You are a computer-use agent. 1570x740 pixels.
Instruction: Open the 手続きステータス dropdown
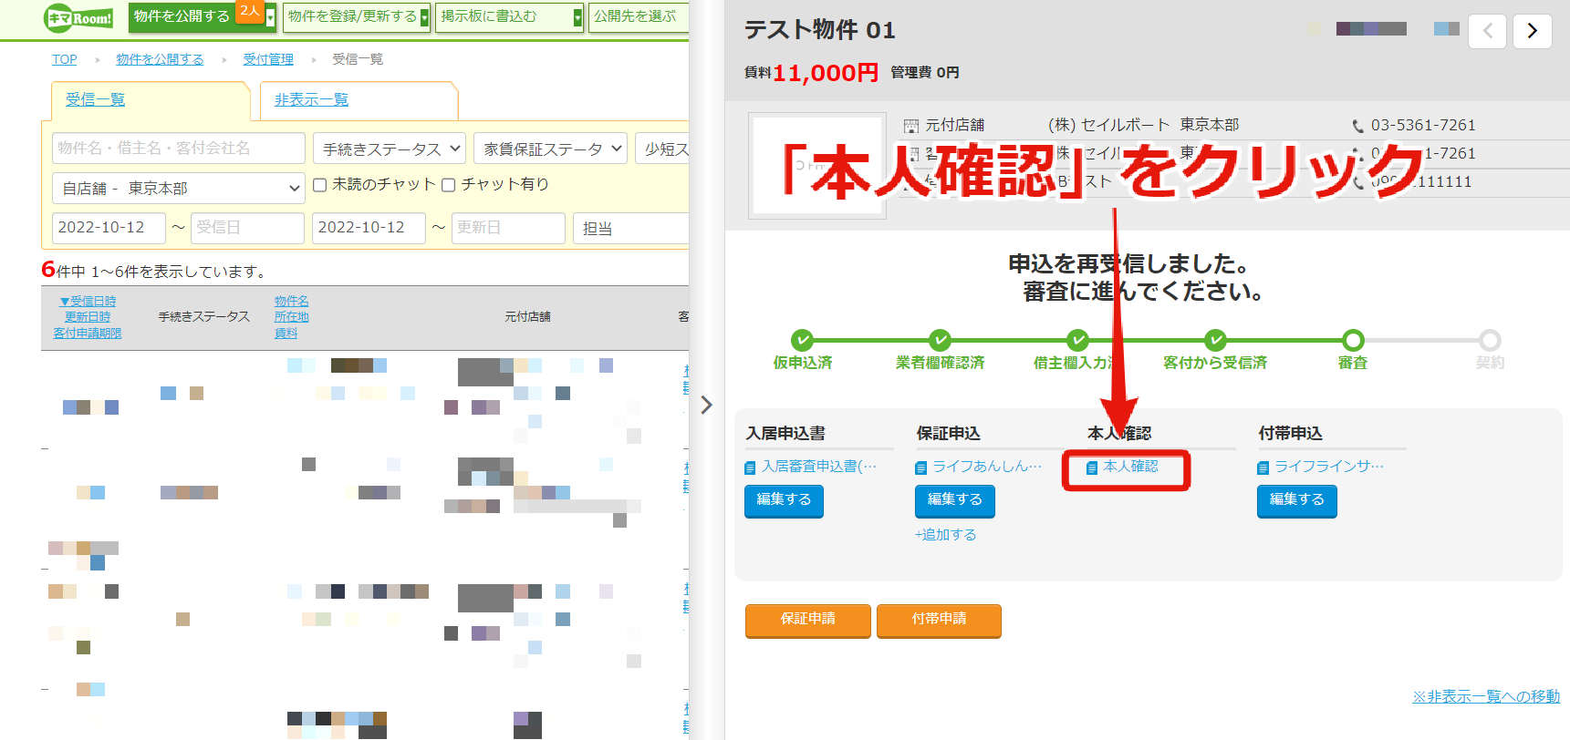390,149
